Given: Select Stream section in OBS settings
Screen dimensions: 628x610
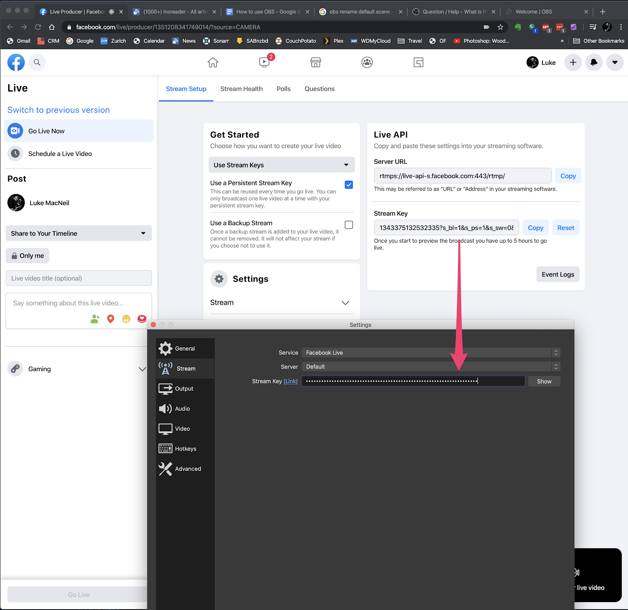Looking at the screenshot, I should [185, 368].
